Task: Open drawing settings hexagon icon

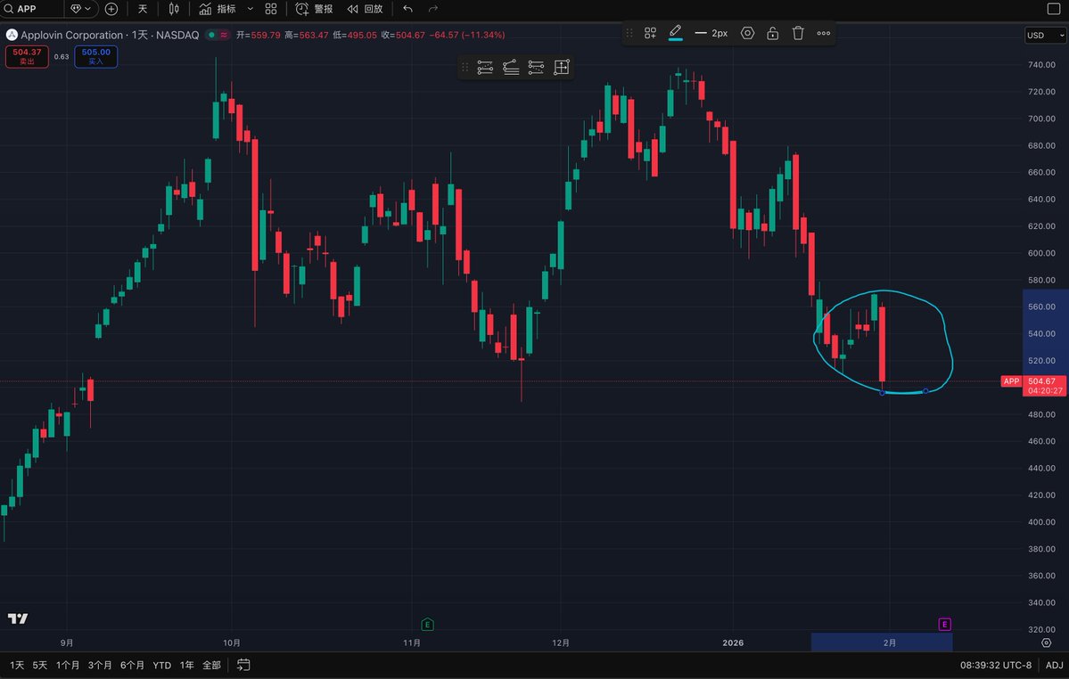Action: coord(747,33)
